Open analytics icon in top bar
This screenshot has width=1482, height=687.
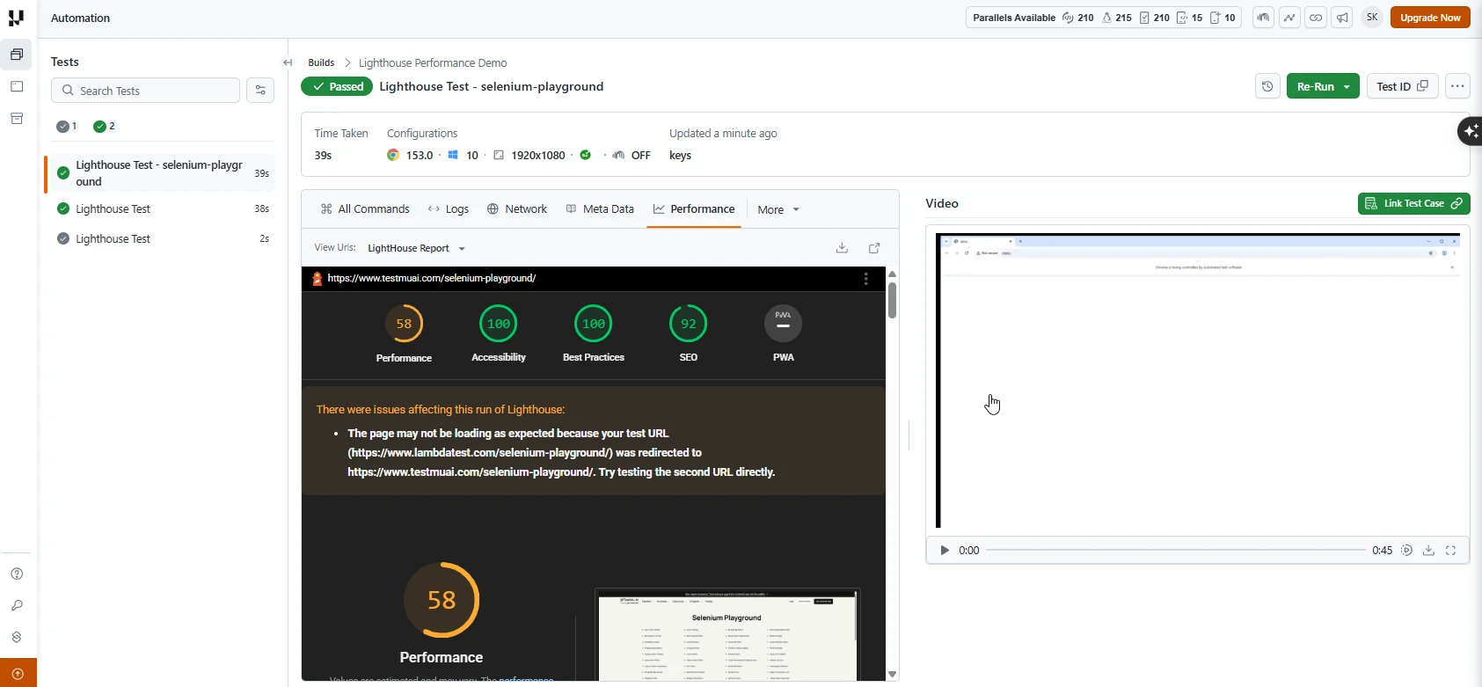(1289, 18)
